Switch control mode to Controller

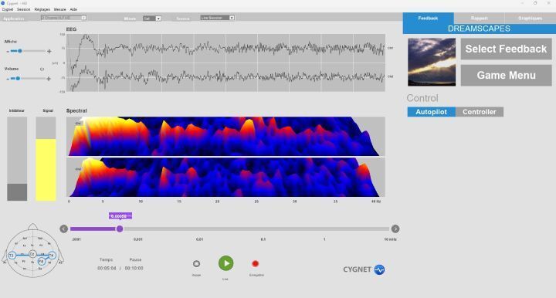click(x=480, y=112)
